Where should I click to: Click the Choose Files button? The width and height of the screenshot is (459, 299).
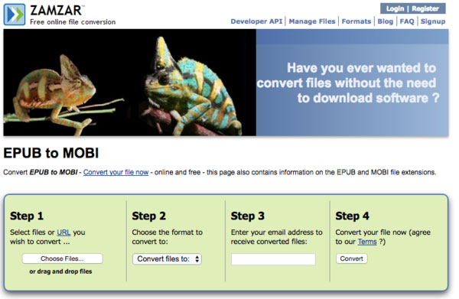pyautogui.click(x=63, y=258)
